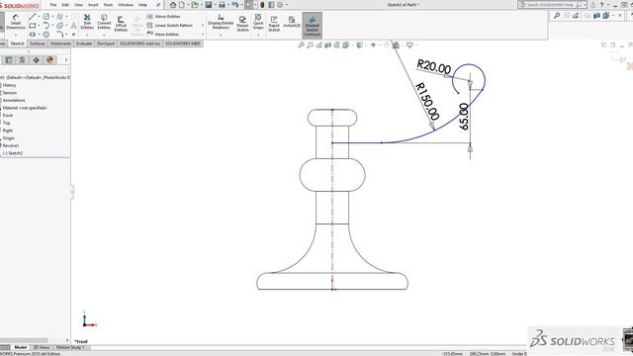Activate Trim Entities tool

[x=87, y=22]
